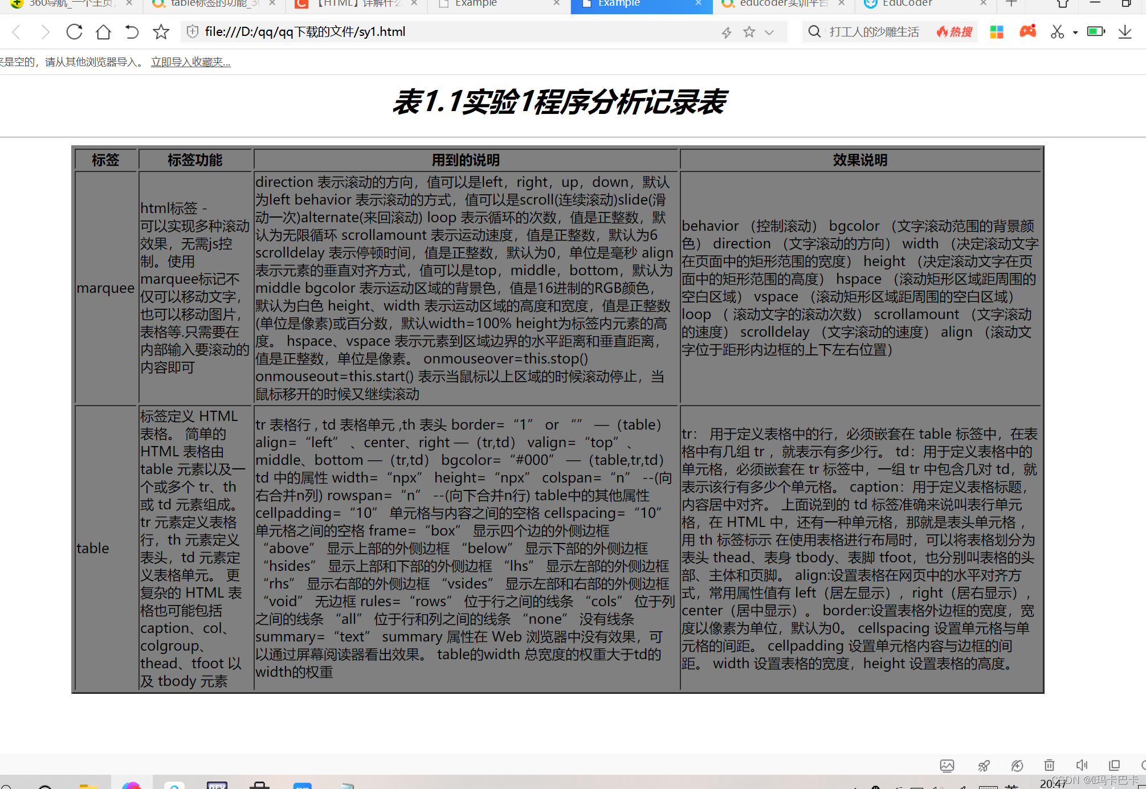The height and width of the screenshot is (789, 1146).
Task: Click the shield icon in the address bar
Action: coord(192,31)
